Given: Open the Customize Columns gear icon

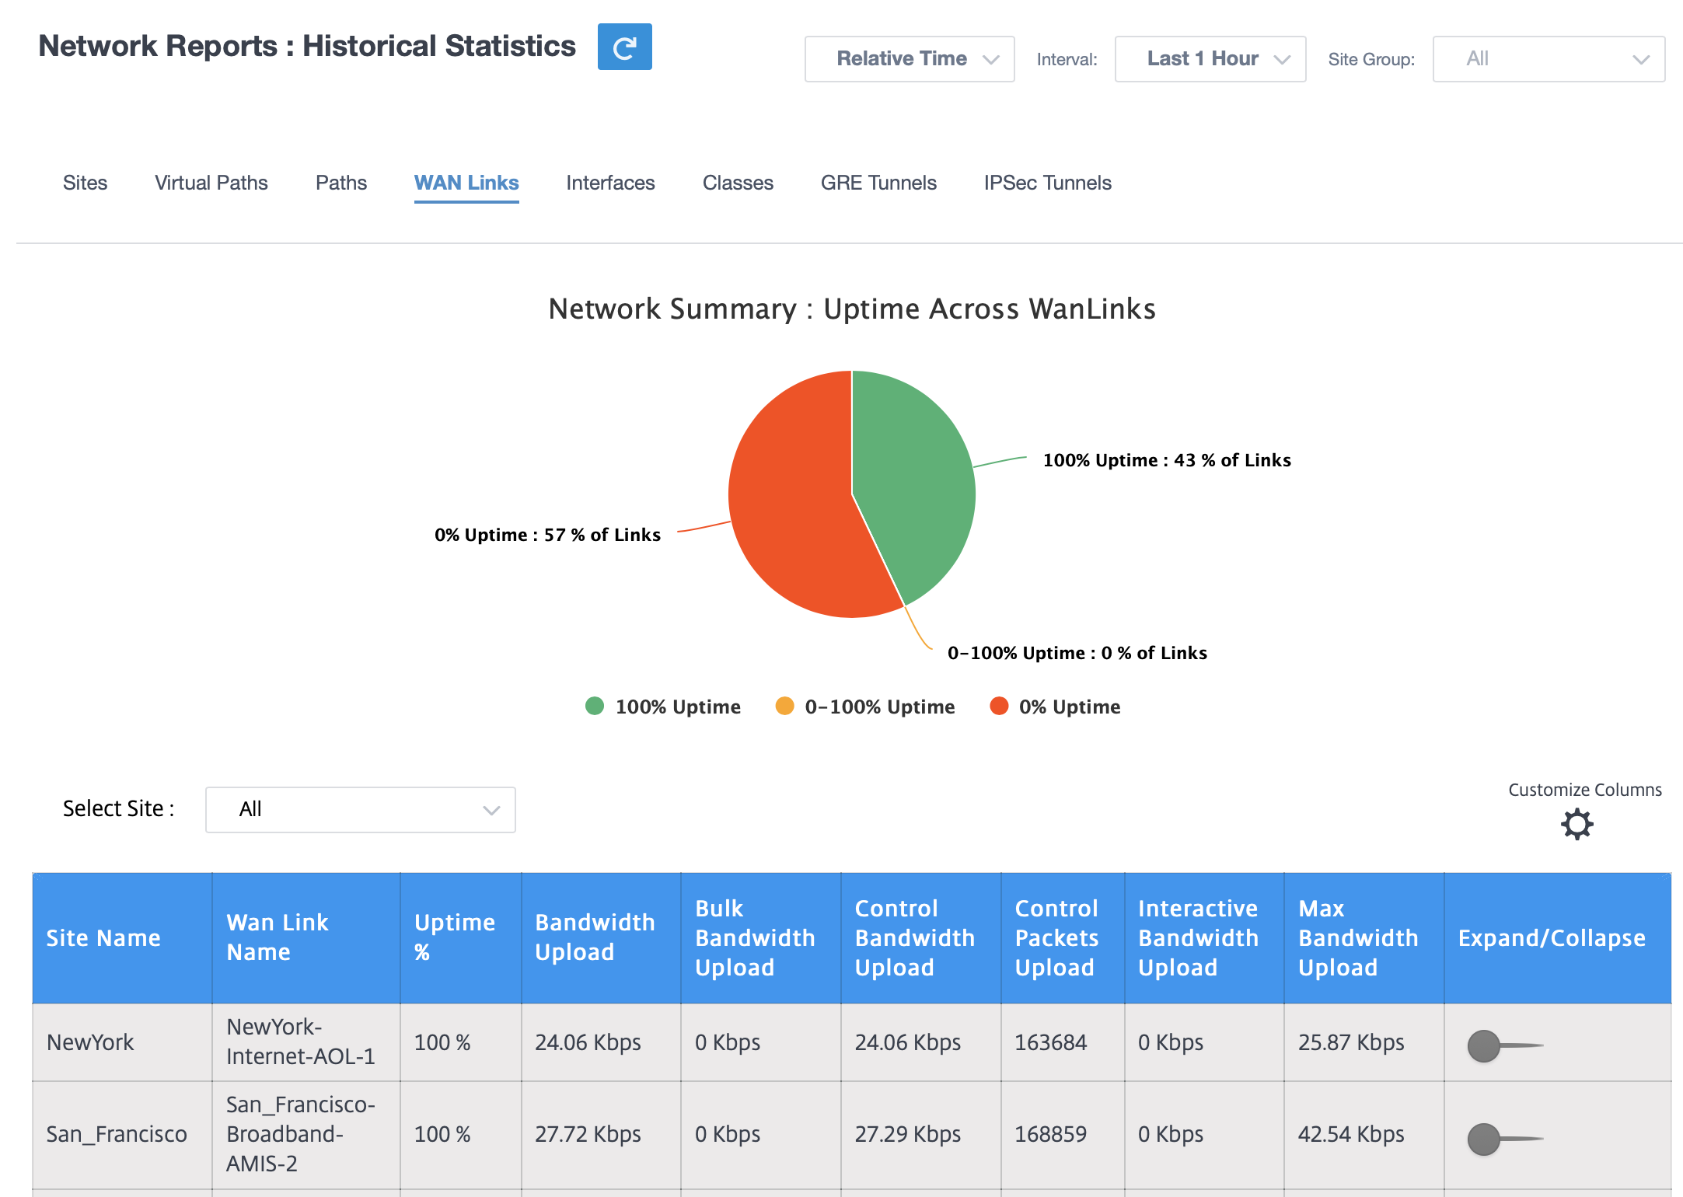Looking at the screenshot, I should 1577,824.
